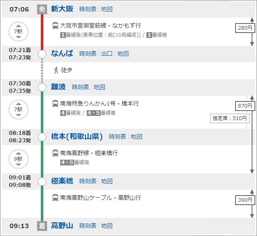257x236 pixels.
Task: Open 時刻表 link for 新大阪
Action: pyautogui.click(x=88, y=9)
